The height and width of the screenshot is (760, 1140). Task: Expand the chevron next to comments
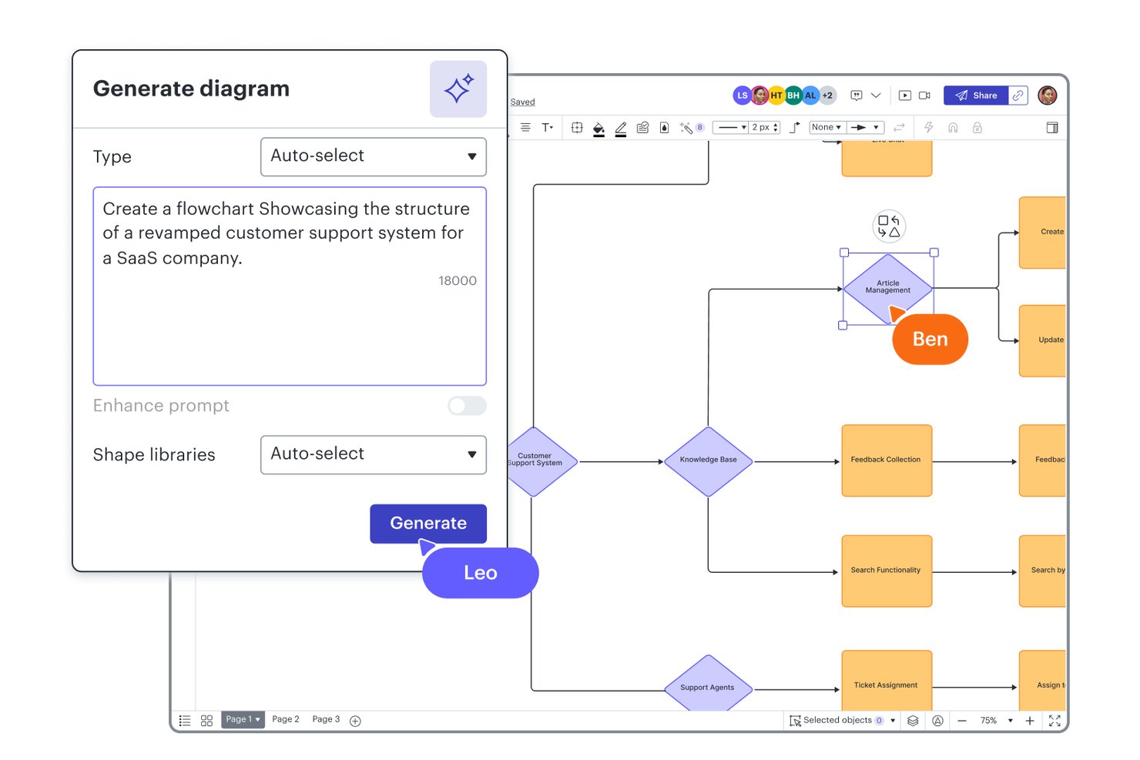876,95
